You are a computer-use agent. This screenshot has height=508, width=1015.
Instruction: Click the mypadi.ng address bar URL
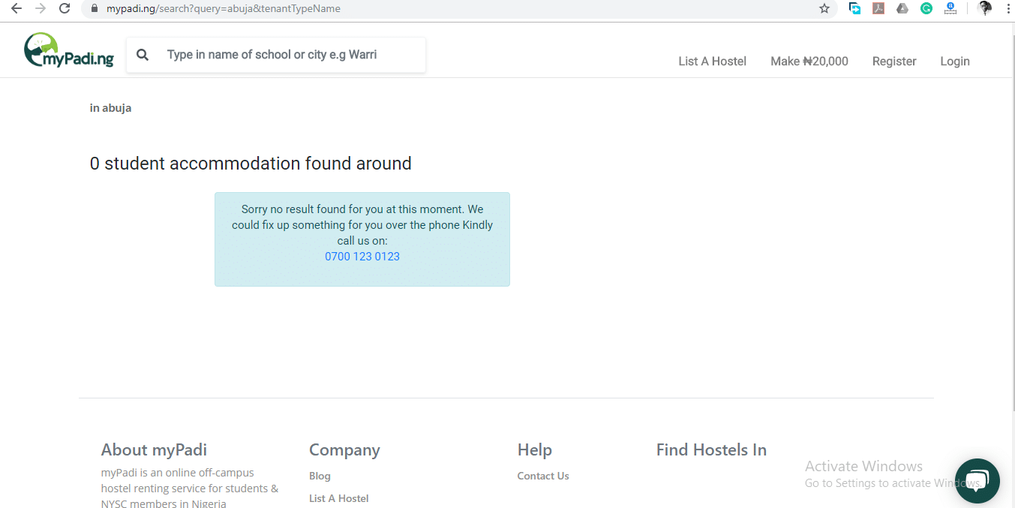223,9
